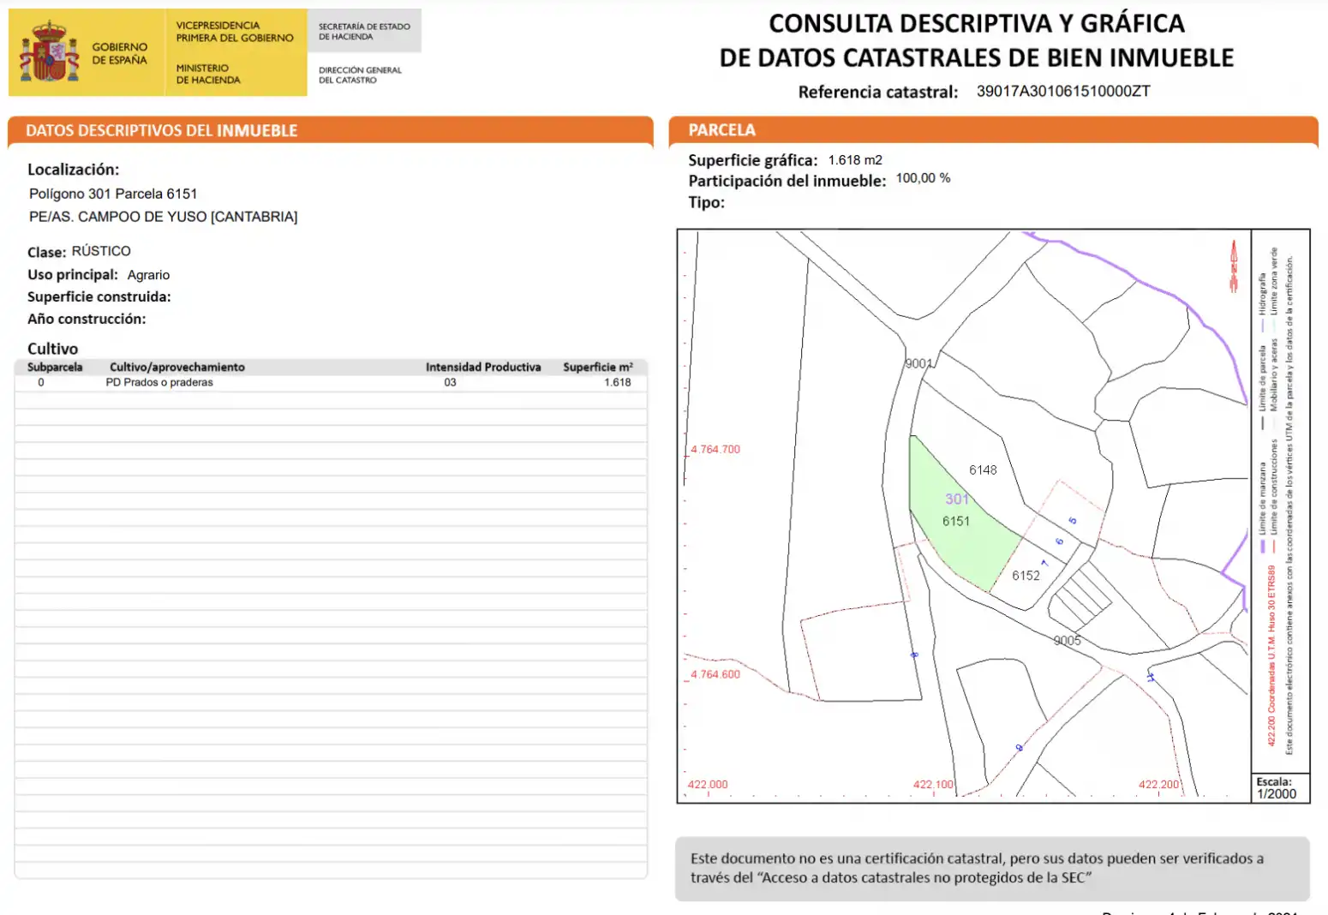Select 'PE/AS. CAMPOO DE YUSO [CANTABRIA]' text
Viewport: 1328px width, 915px height.
point(163,217)
